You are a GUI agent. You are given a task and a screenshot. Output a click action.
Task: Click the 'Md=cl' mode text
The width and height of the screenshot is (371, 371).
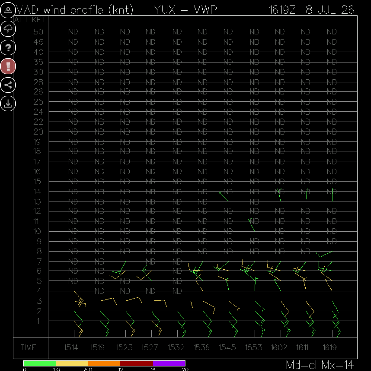click(x=301, y=365)
